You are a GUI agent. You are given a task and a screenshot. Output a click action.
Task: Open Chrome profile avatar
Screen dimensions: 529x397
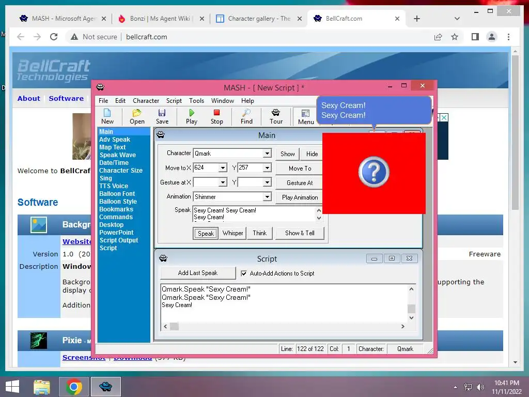(x=492, y=37)
